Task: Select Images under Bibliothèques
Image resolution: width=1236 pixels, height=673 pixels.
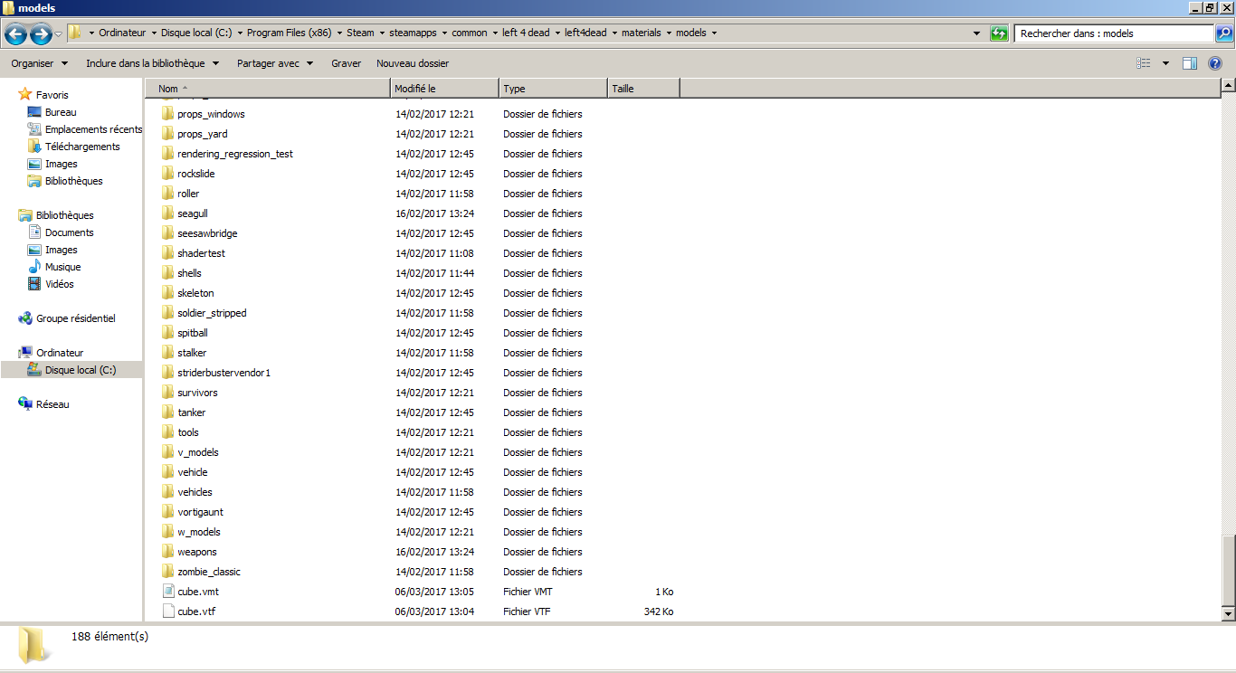Action: (62, 250)
